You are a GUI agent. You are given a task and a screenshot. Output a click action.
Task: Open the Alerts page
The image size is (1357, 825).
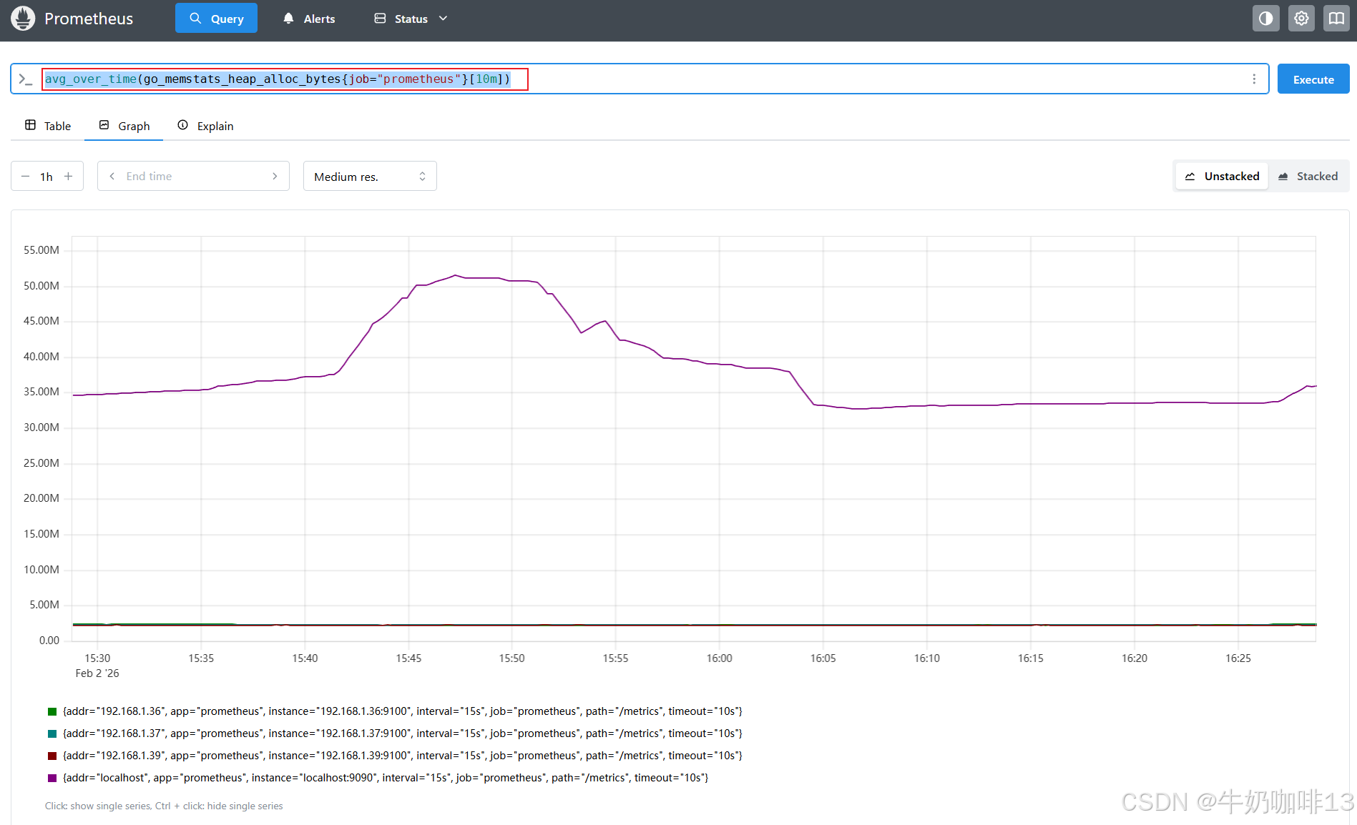(x=309, y=19)
